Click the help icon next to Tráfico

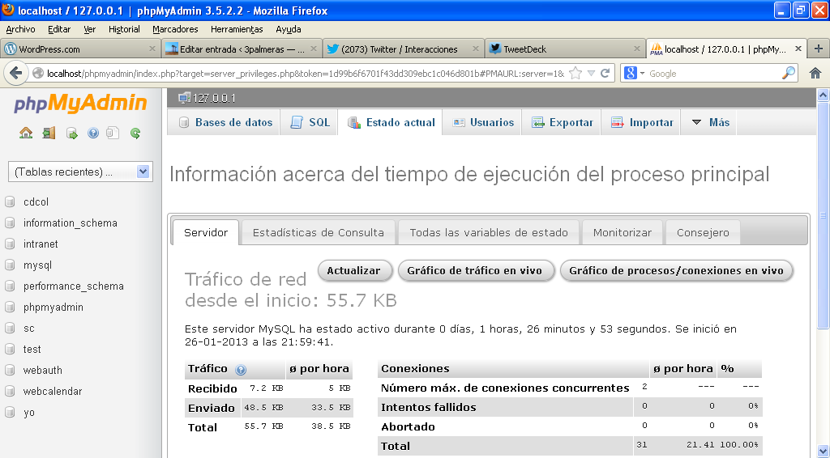pyautogui.click(x=241, y=370)
